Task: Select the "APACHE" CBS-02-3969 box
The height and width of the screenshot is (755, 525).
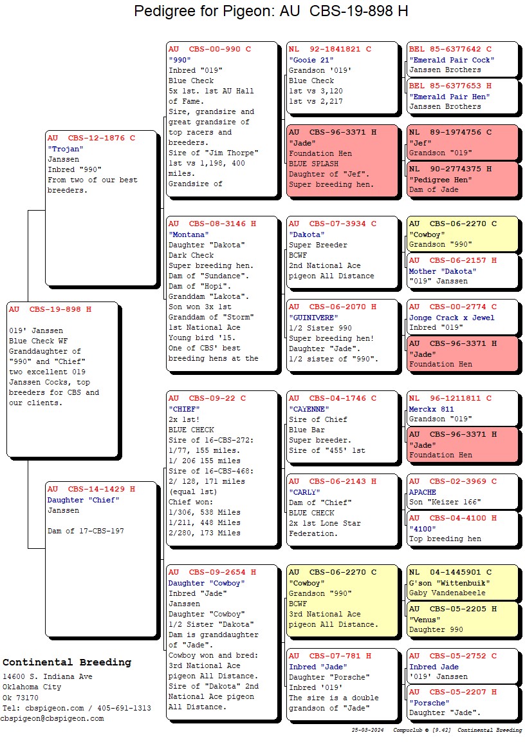Action: 462,492
